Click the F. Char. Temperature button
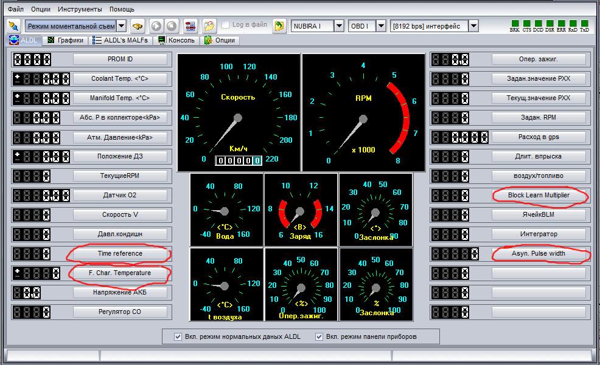Viewport: 600px width, 365px height. 120,273
